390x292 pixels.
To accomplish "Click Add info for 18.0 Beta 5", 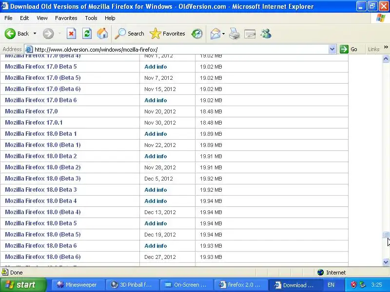I will (156, 223).
